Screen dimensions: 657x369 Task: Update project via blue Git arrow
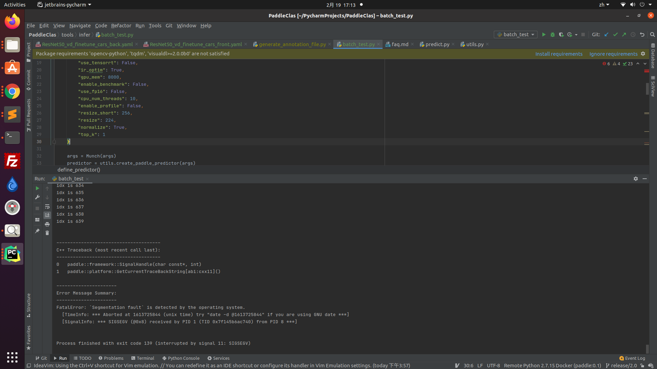pos(607,35)
